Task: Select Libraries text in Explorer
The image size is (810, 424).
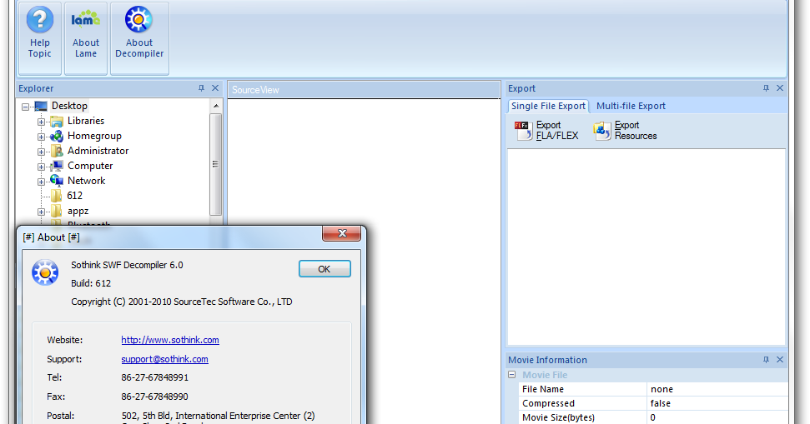Action: coord(86,121)
